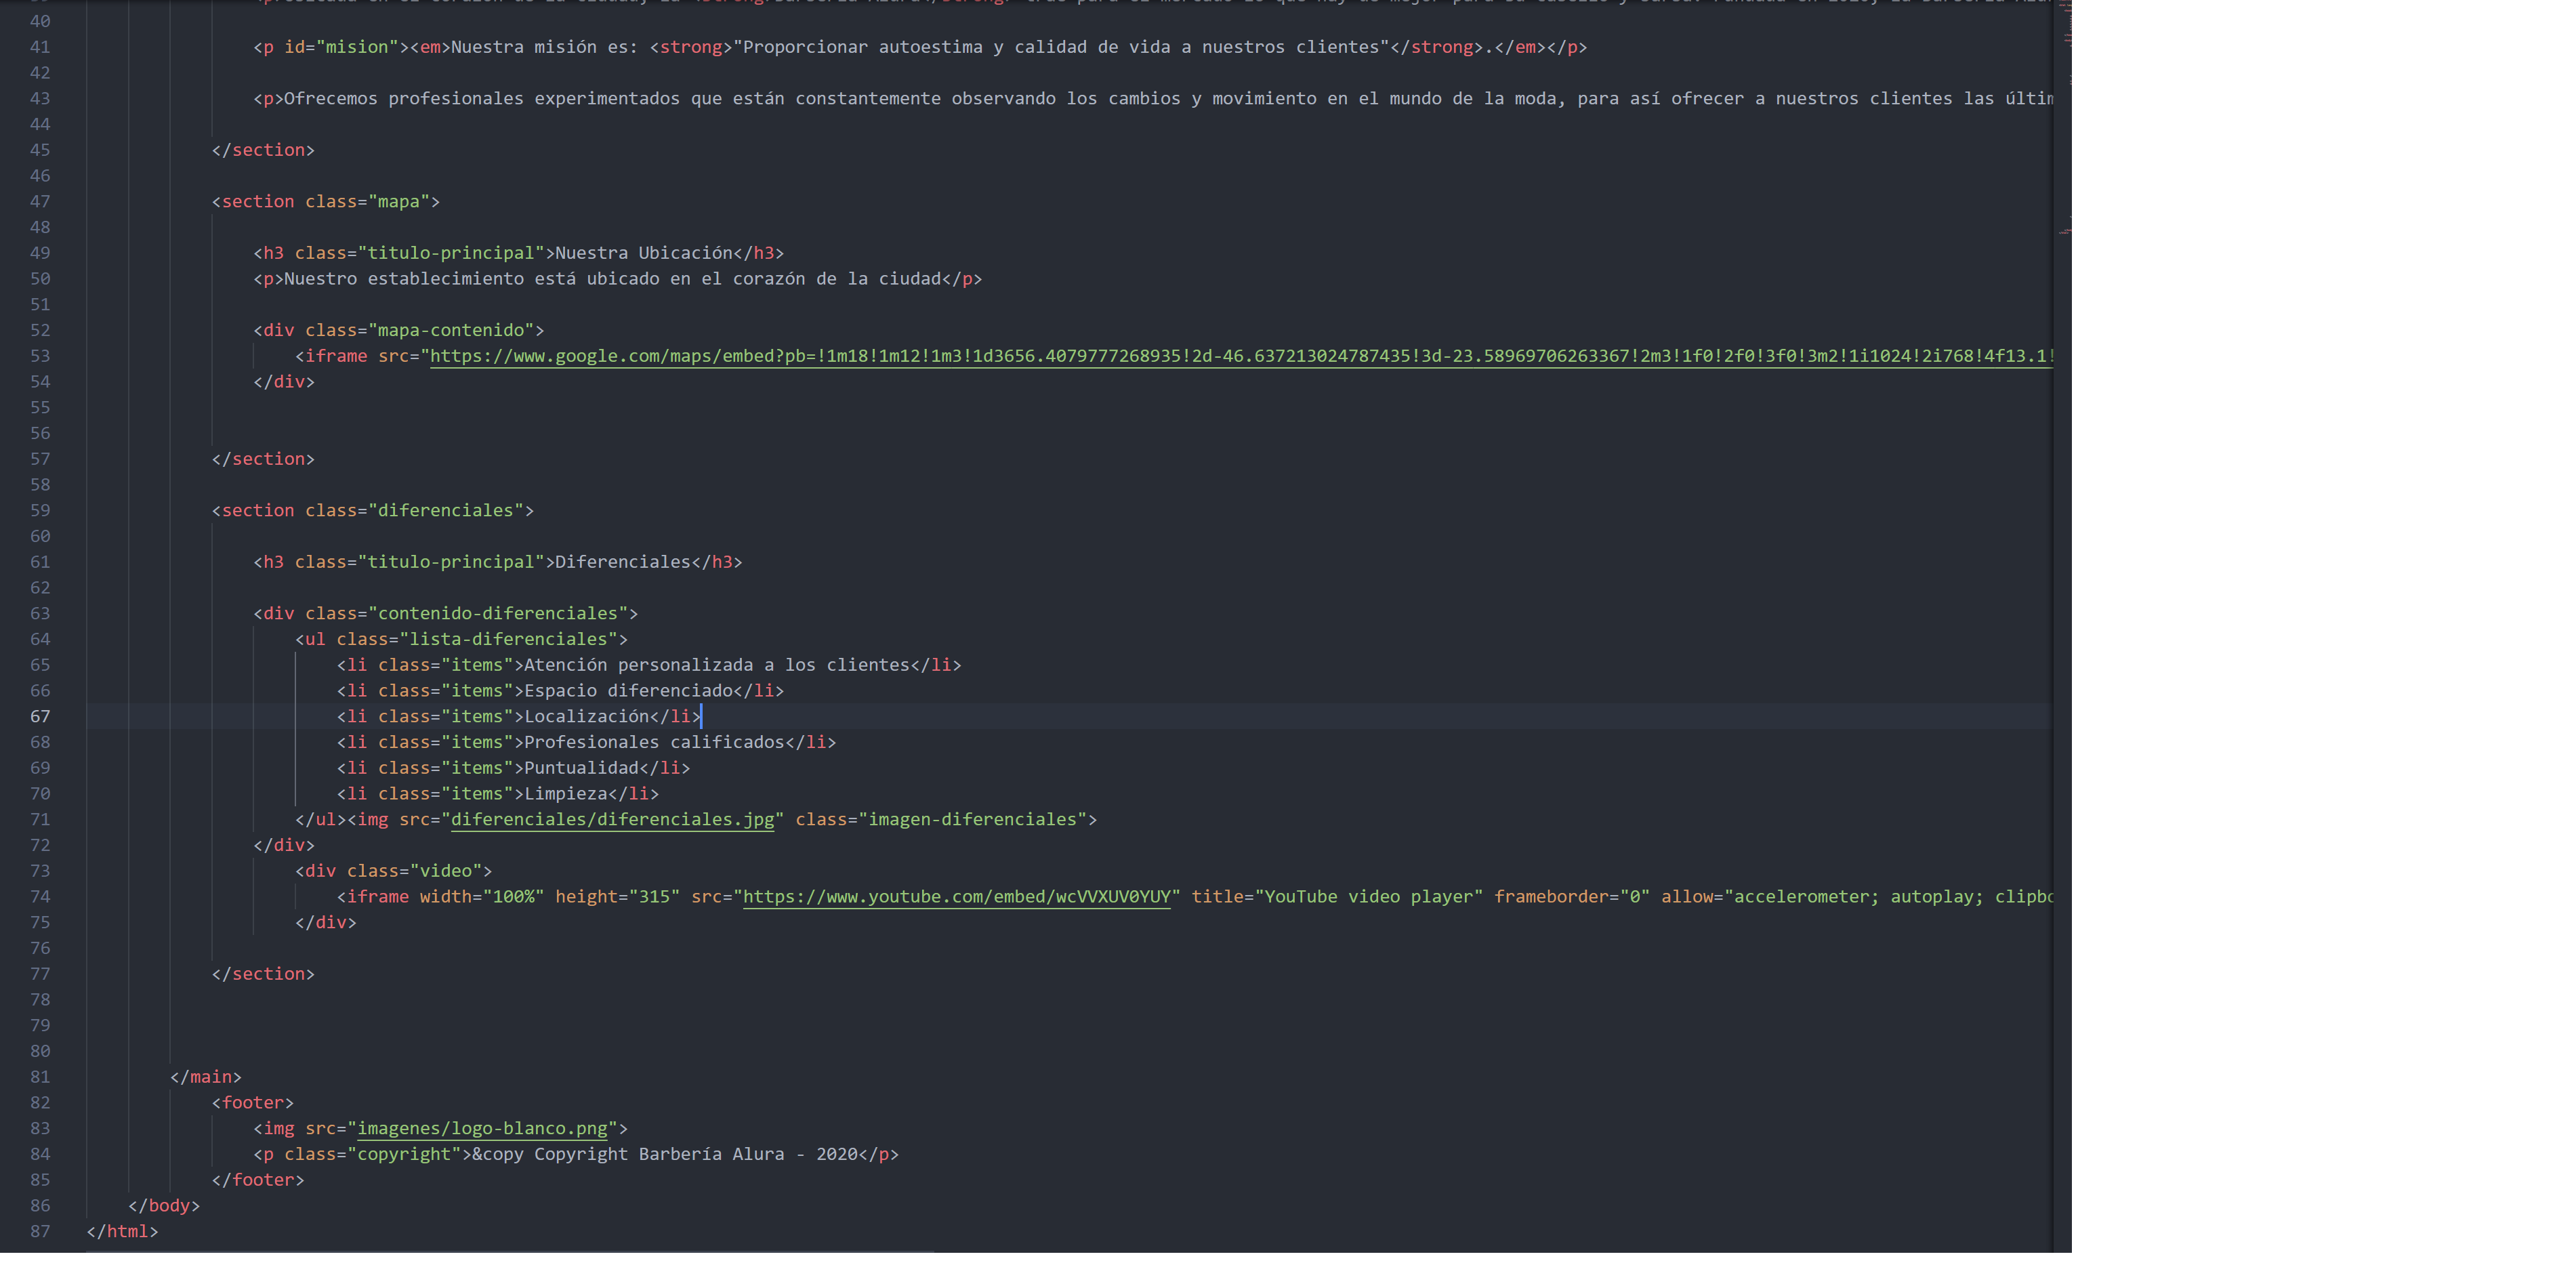Click the closing </section> tag on line 77
The height and width of the screenshot is (1286, 2576).
[263, 974]
